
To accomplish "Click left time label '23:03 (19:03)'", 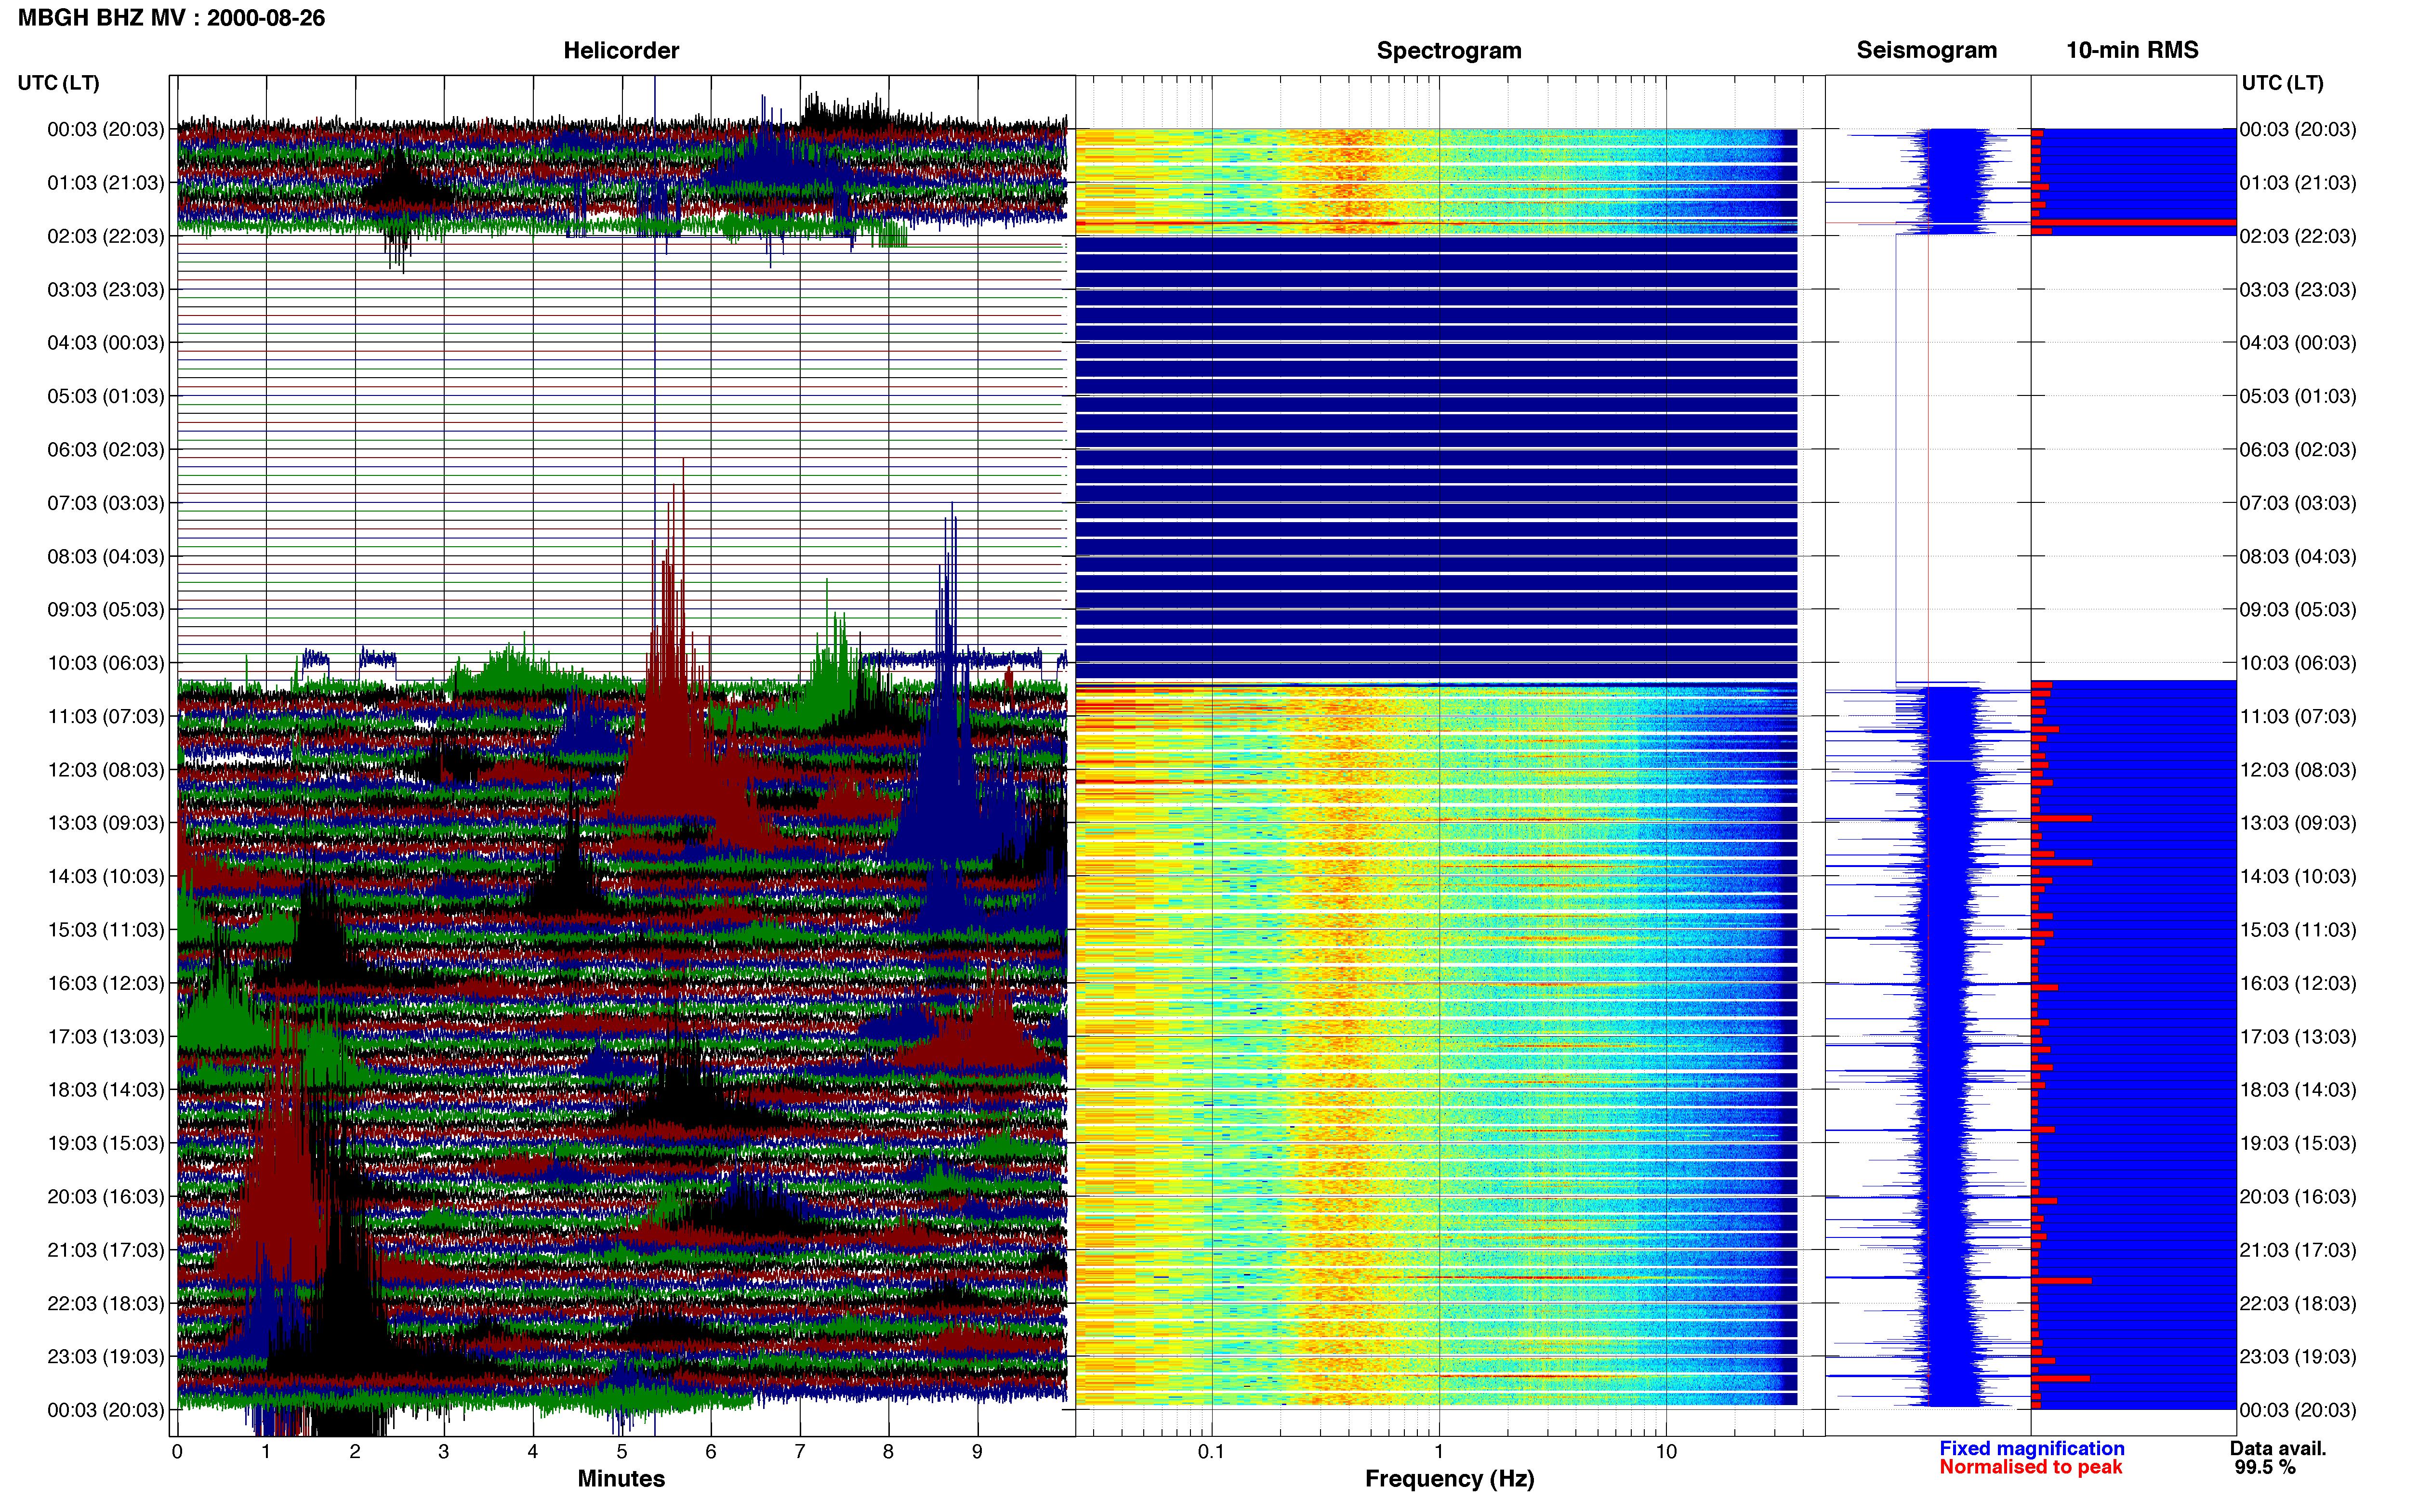I will pos(105,1356).
